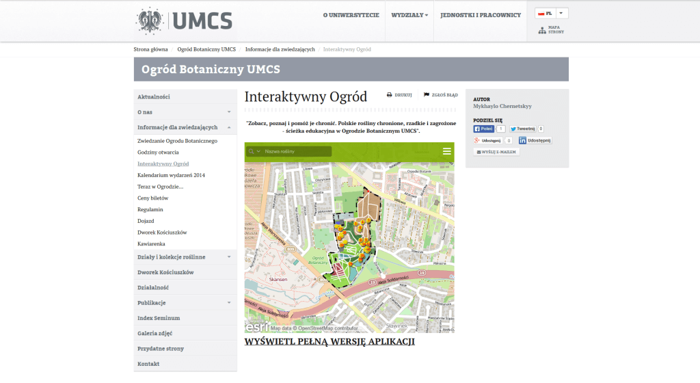Click Wyświetl pełną wersję aplikacji link

coord(329,342)
